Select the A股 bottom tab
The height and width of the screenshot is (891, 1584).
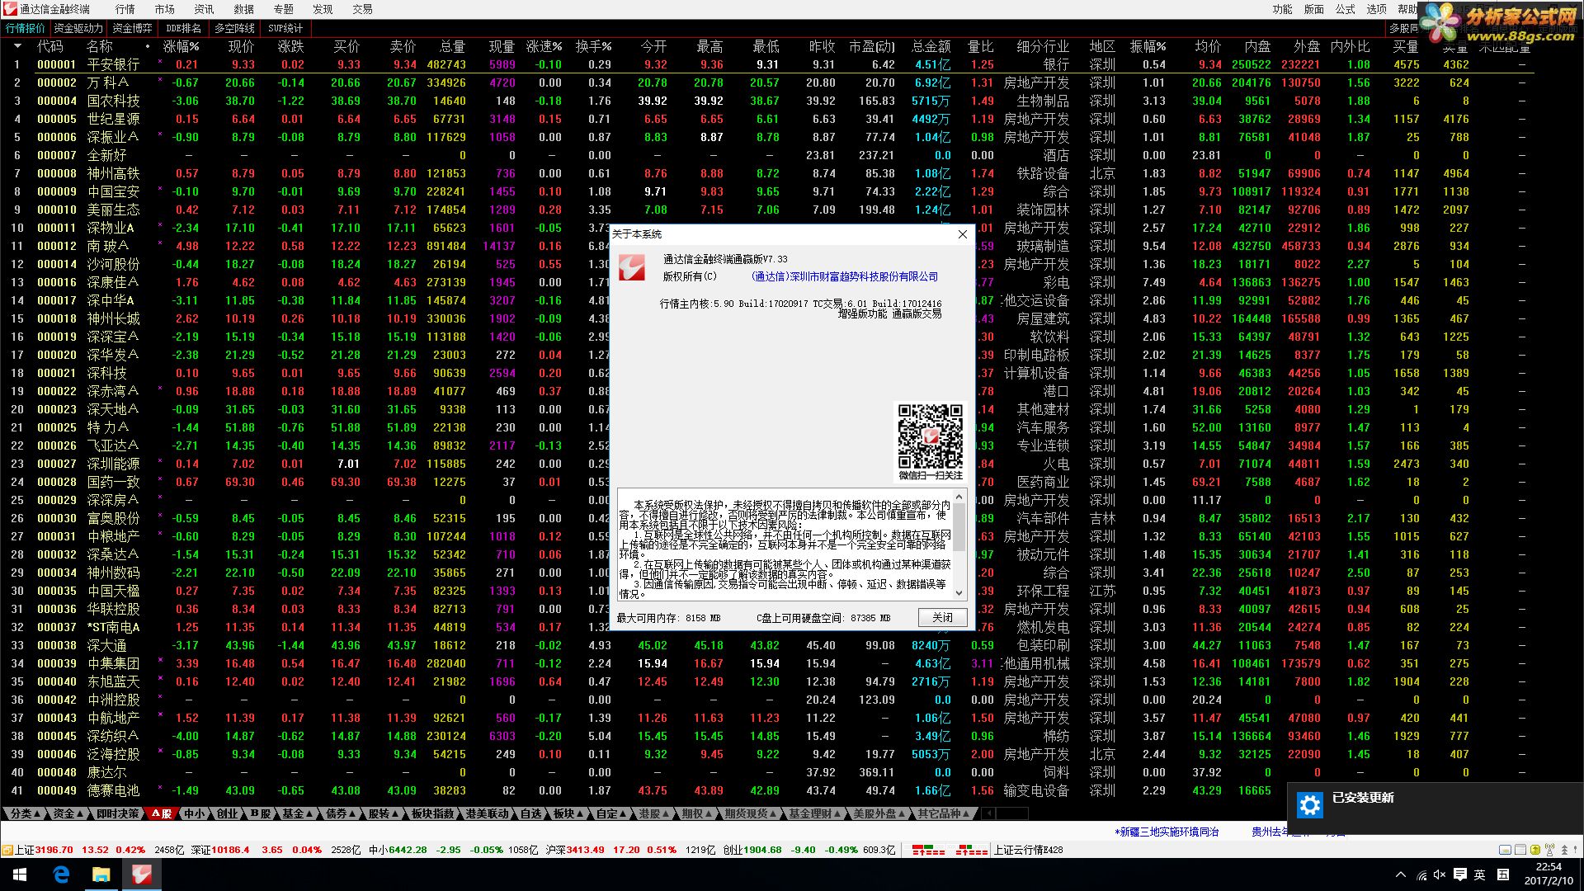161,813
